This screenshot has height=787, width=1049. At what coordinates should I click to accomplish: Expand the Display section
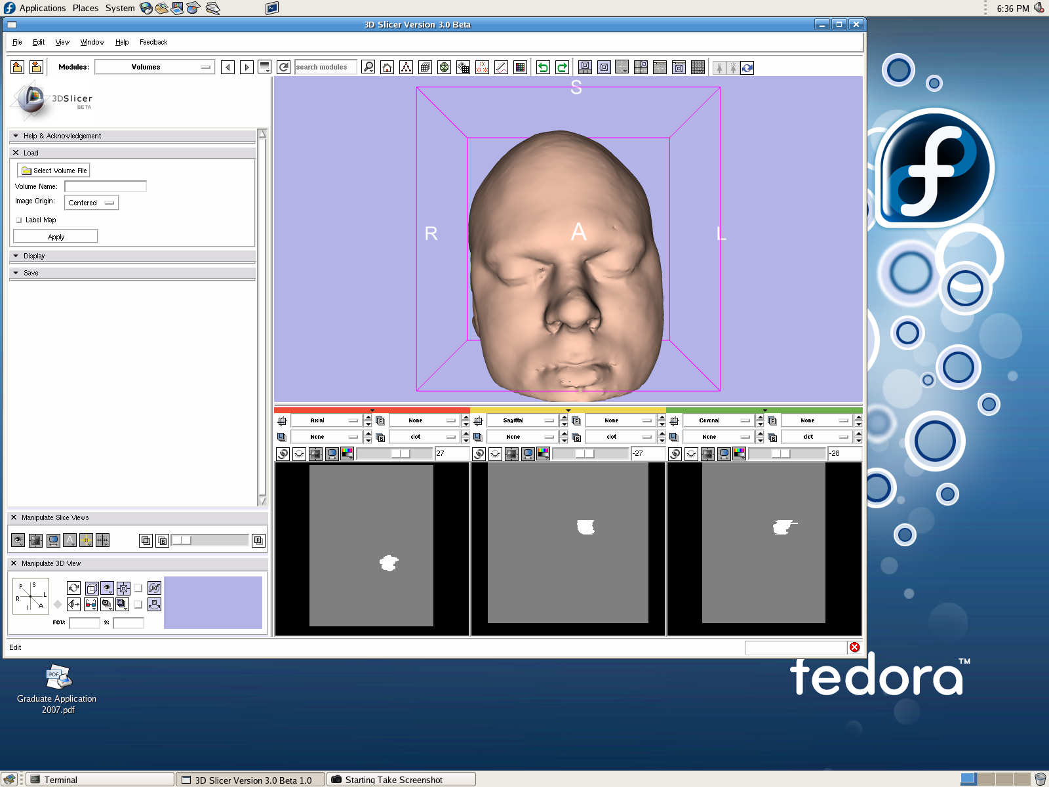pyautogui.click(x=34, y=256)
